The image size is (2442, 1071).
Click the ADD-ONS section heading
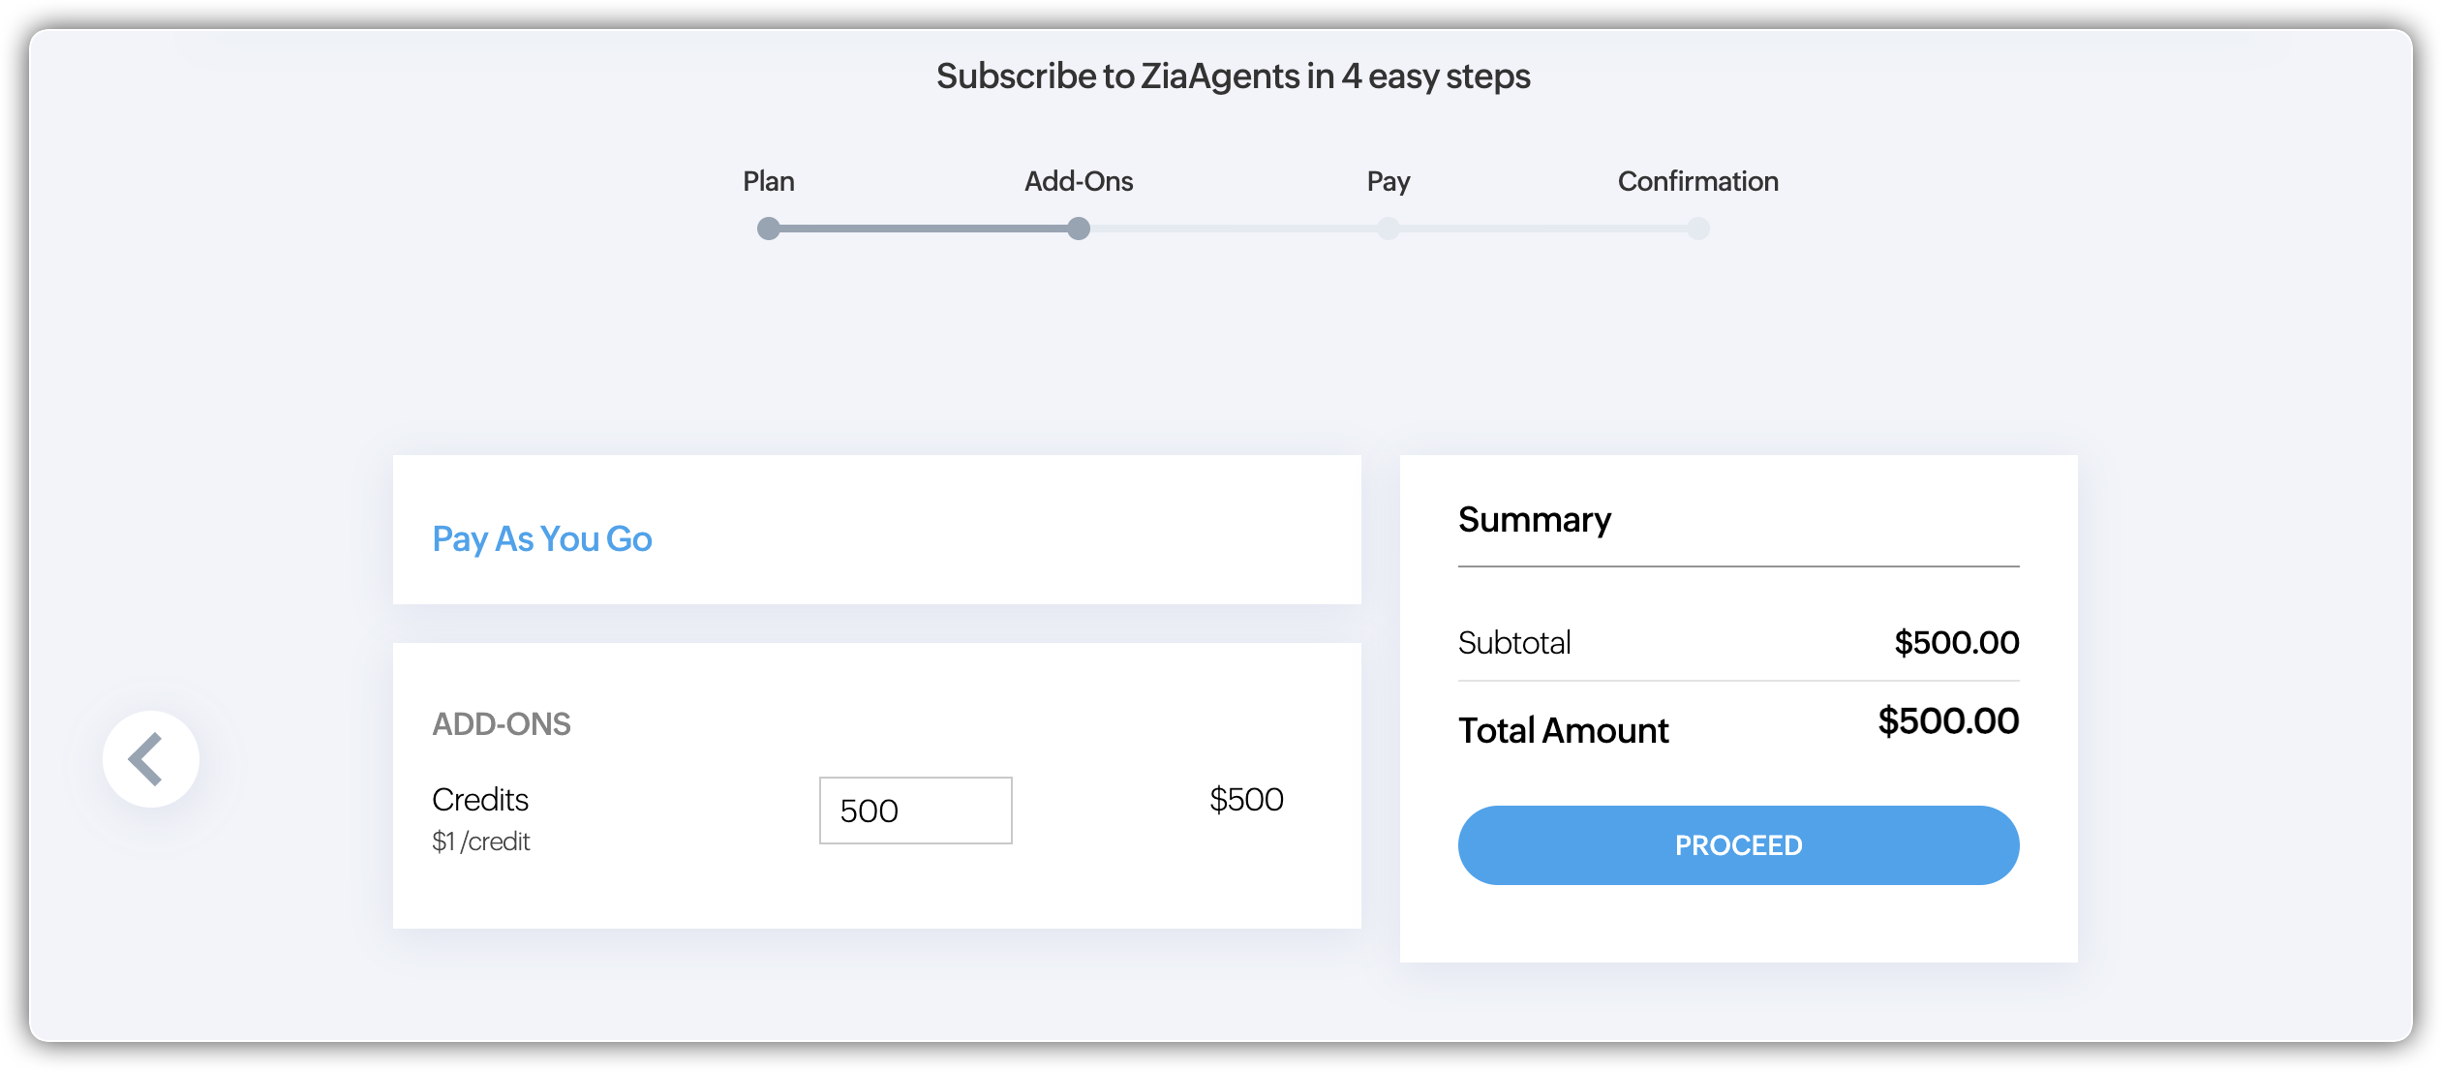[502, 724]
